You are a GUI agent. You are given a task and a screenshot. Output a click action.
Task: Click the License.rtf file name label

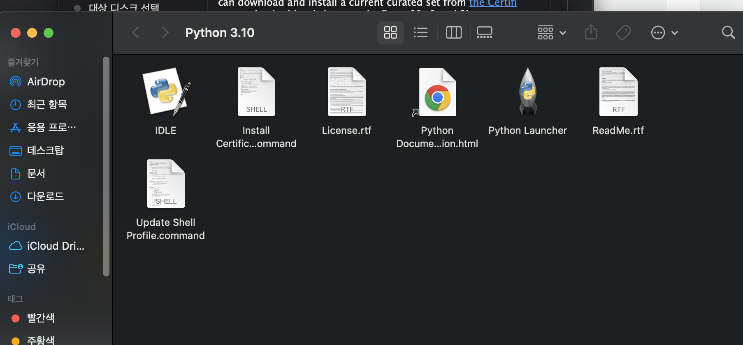click(347, 131)
